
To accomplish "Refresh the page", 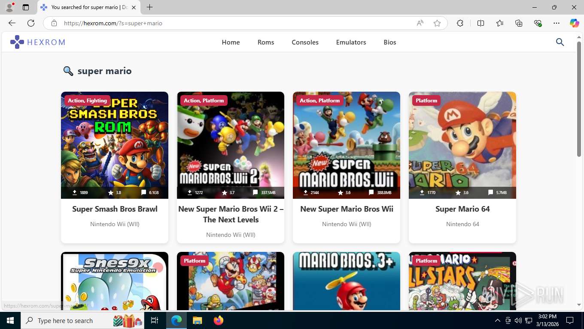I will coord(31,23).
